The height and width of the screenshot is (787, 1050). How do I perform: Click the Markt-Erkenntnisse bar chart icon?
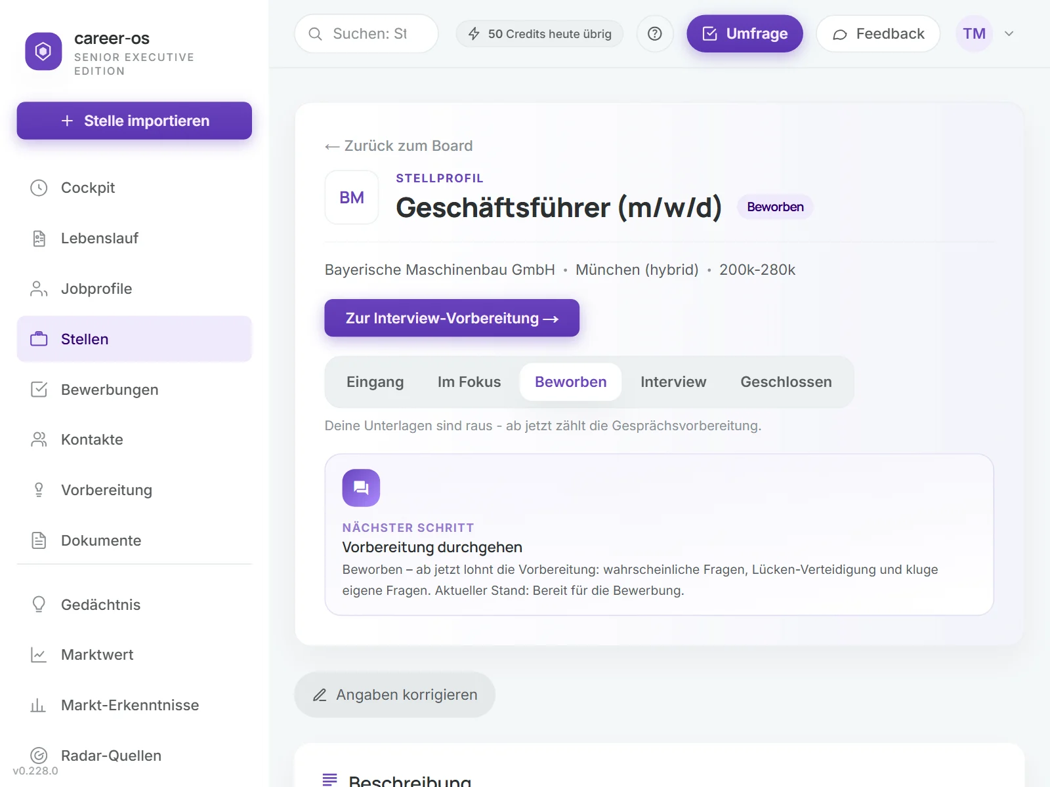39,705
